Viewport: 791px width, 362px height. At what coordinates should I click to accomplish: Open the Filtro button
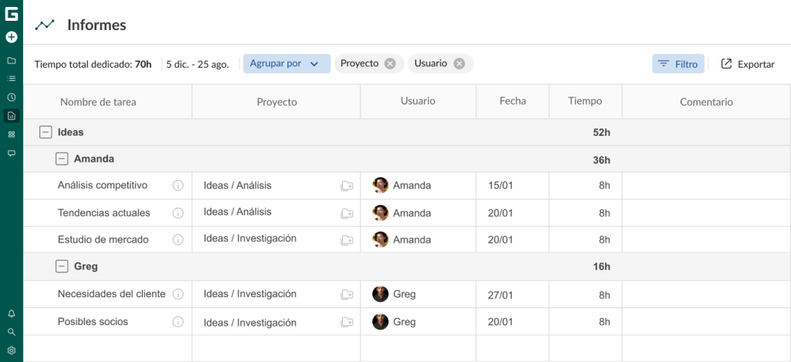coord(678,63)
